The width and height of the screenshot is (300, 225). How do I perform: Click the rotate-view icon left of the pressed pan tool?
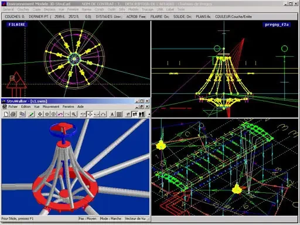click(x=83, y=114)
